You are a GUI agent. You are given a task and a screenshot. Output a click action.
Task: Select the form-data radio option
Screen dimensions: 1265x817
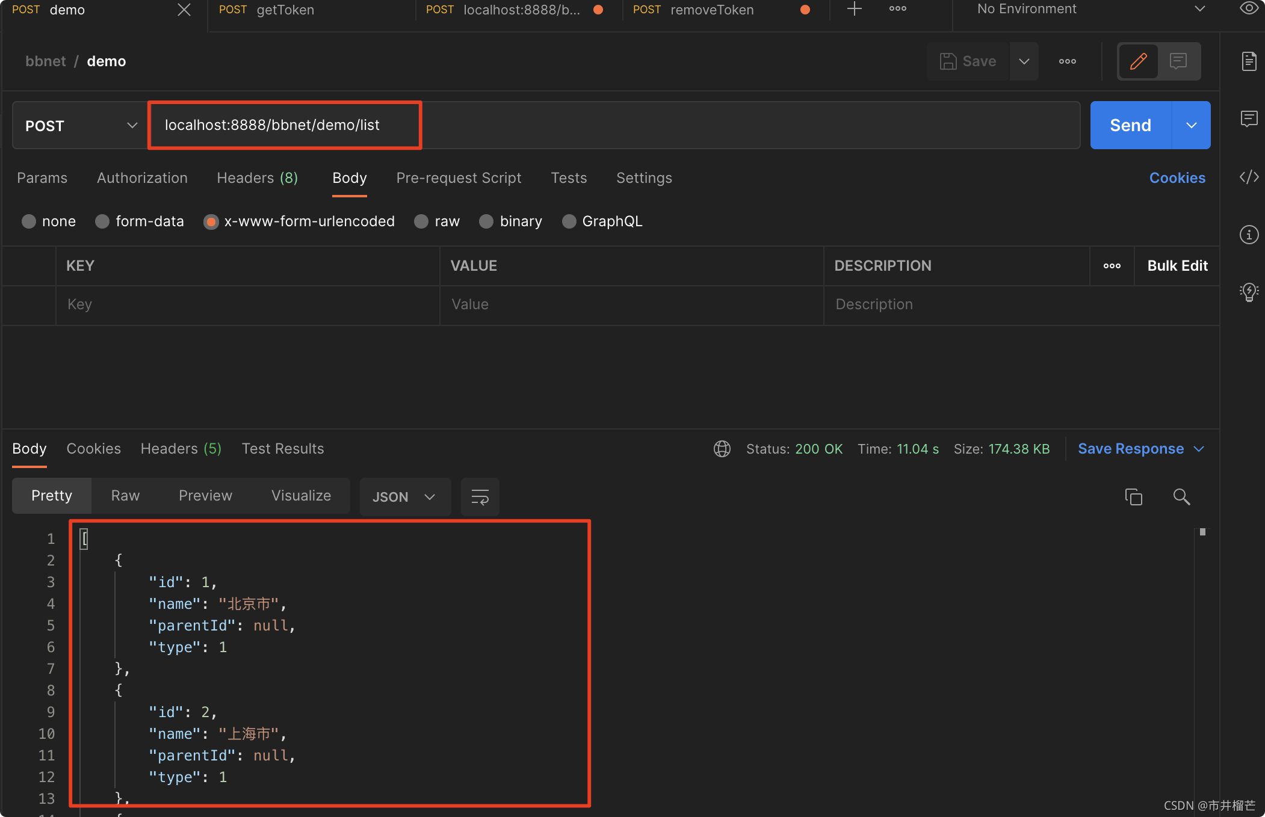102,221
